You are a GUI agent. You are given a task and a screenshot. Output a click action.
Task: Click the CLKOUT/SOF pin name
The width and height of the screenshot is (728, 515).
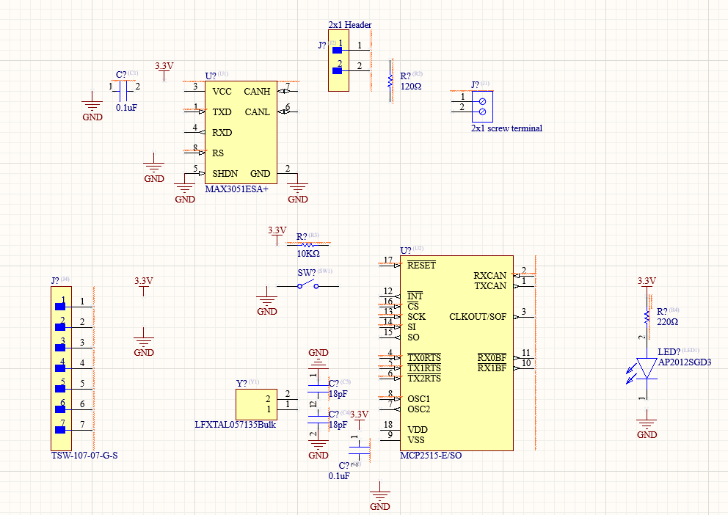point(478,317)
